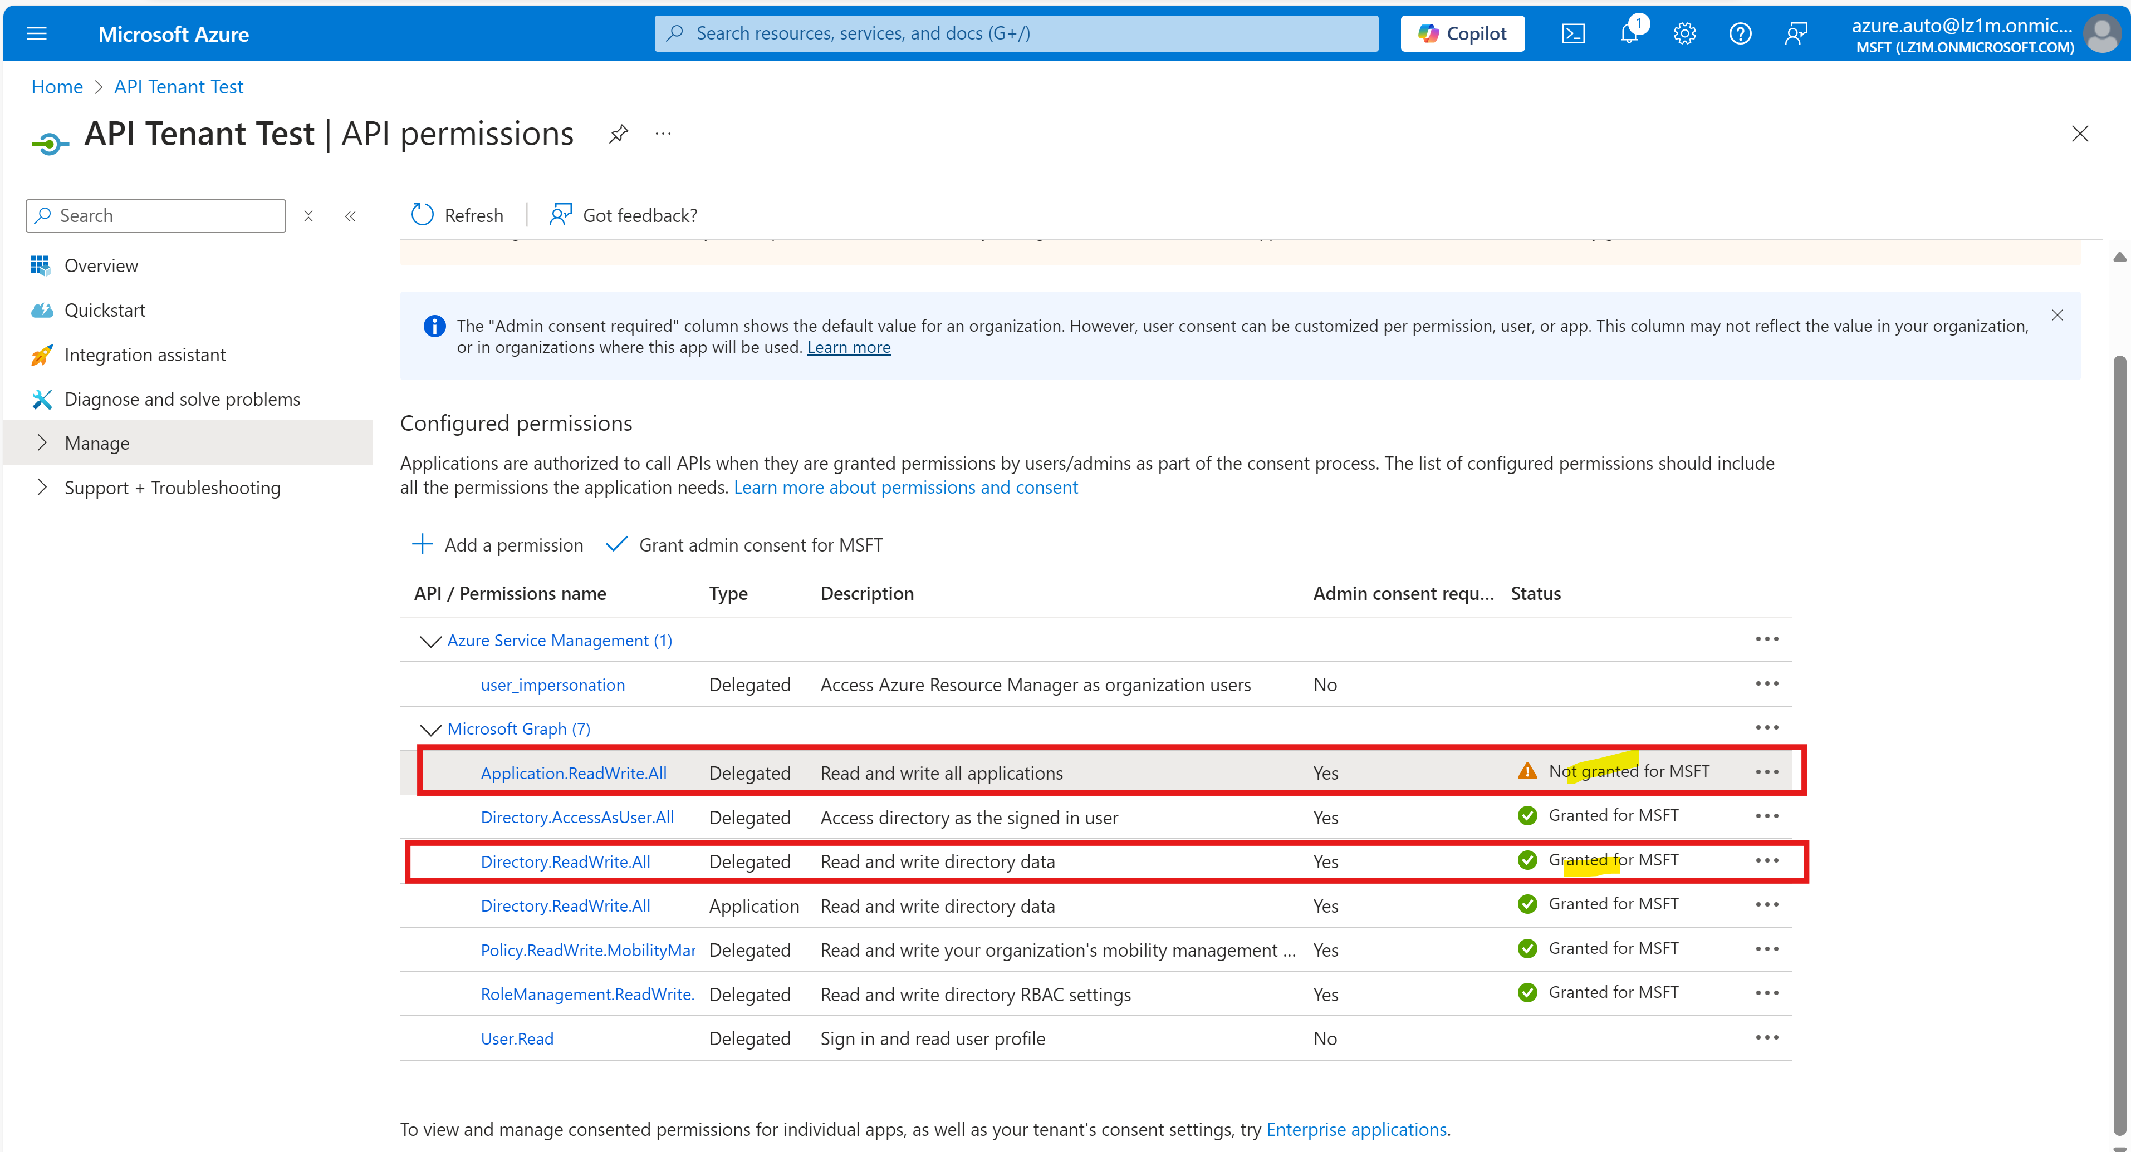This screenshot has width=2131, height=1152.
Task: Open Overview in the sidebar
Action: [101, 265]
